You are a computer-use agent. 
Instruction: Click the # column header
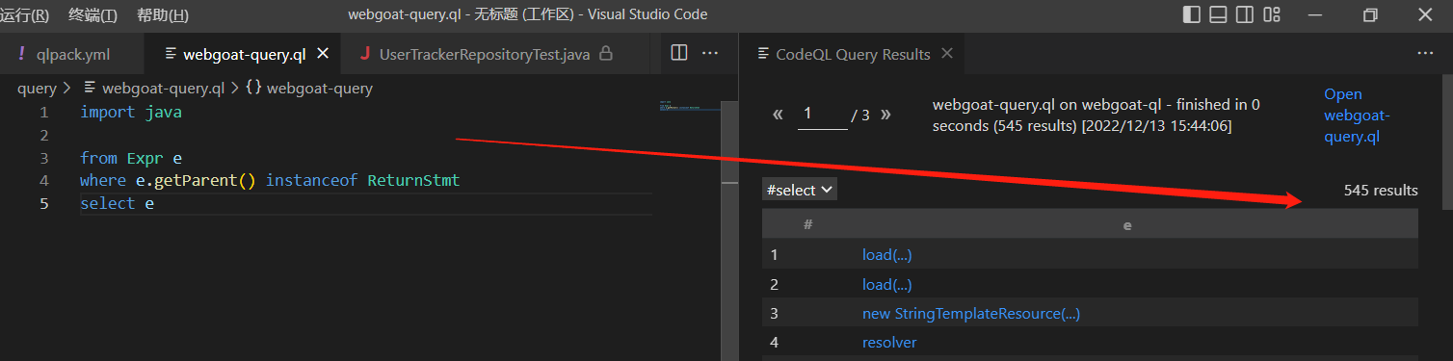(x=808, y=224)
